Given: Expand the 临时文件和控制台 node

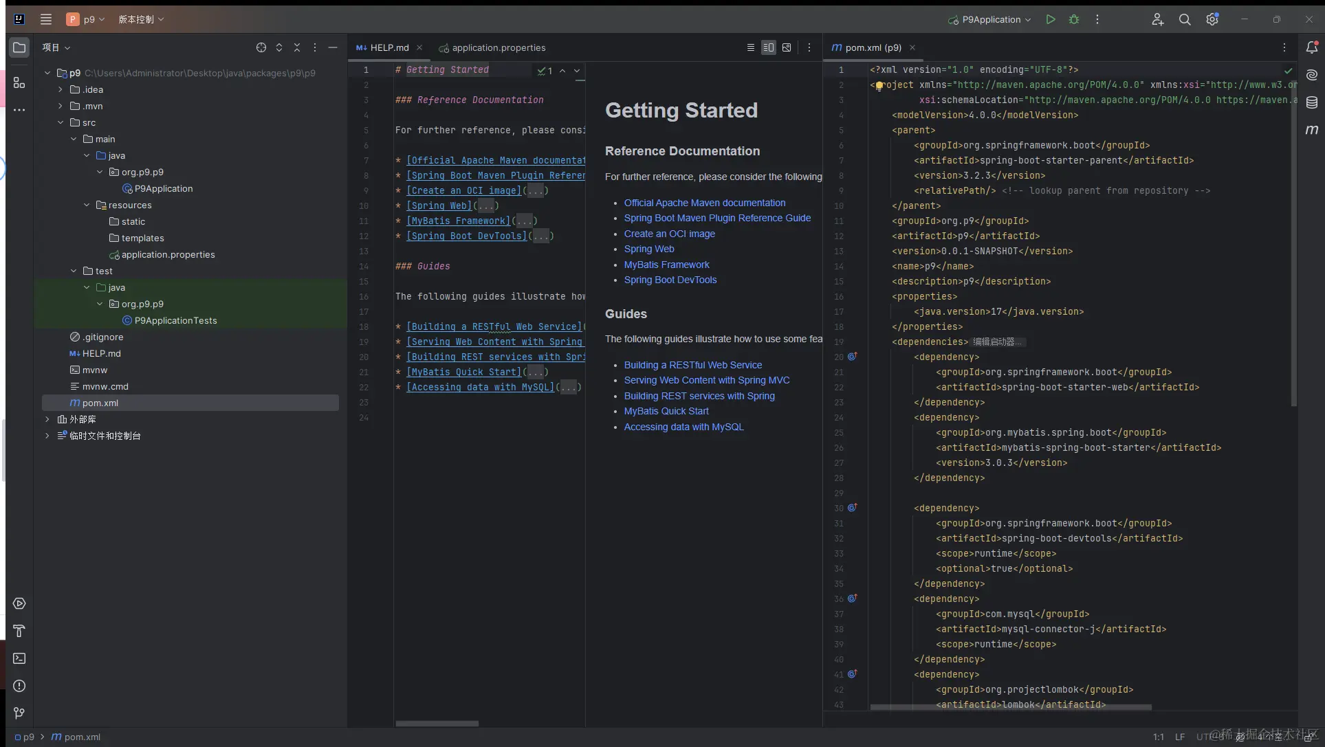Looking at the screenshot, I should pyautogui.click(x=47, y=436).
